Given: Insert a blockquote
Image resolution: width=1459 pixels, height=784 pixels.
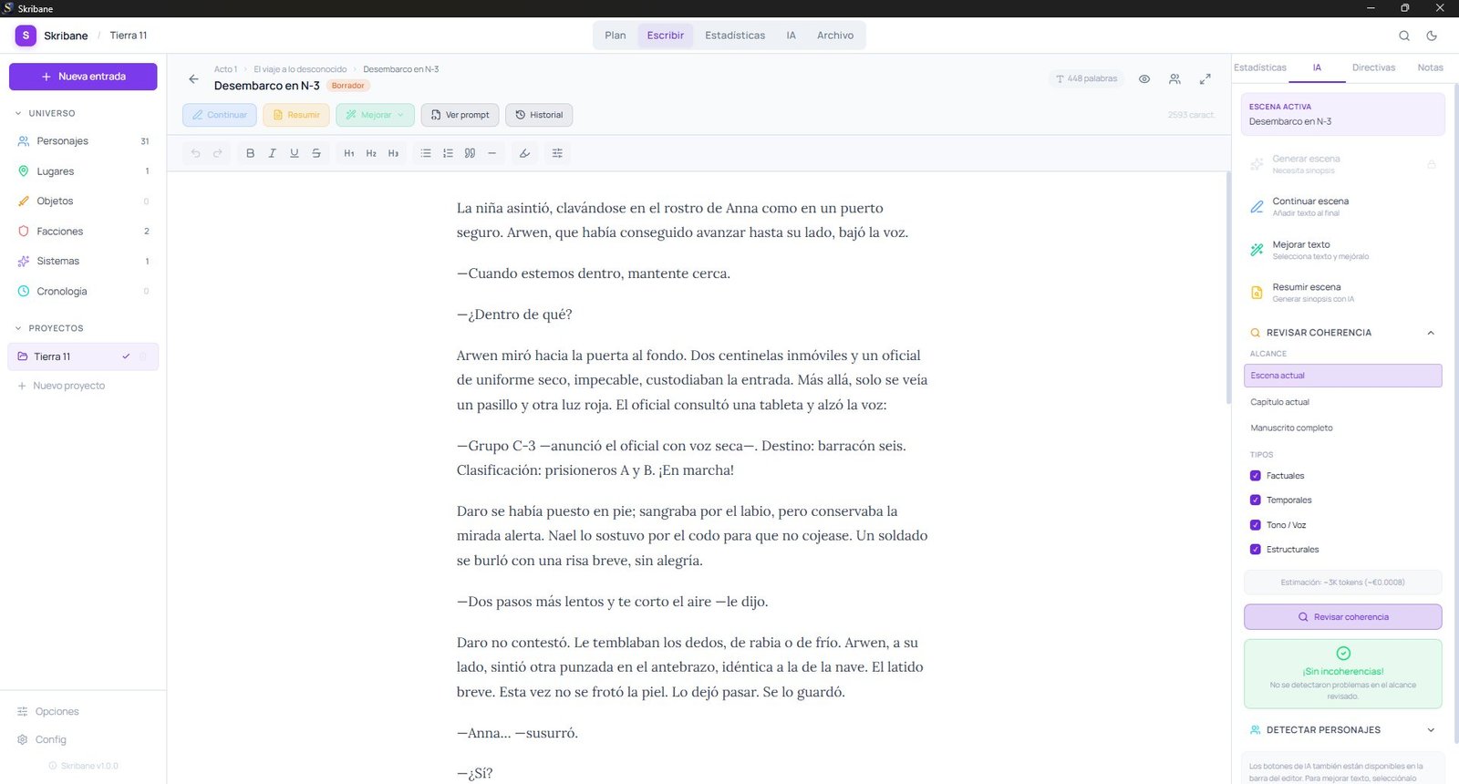Looking at the screenshot, I should point(470,153).
